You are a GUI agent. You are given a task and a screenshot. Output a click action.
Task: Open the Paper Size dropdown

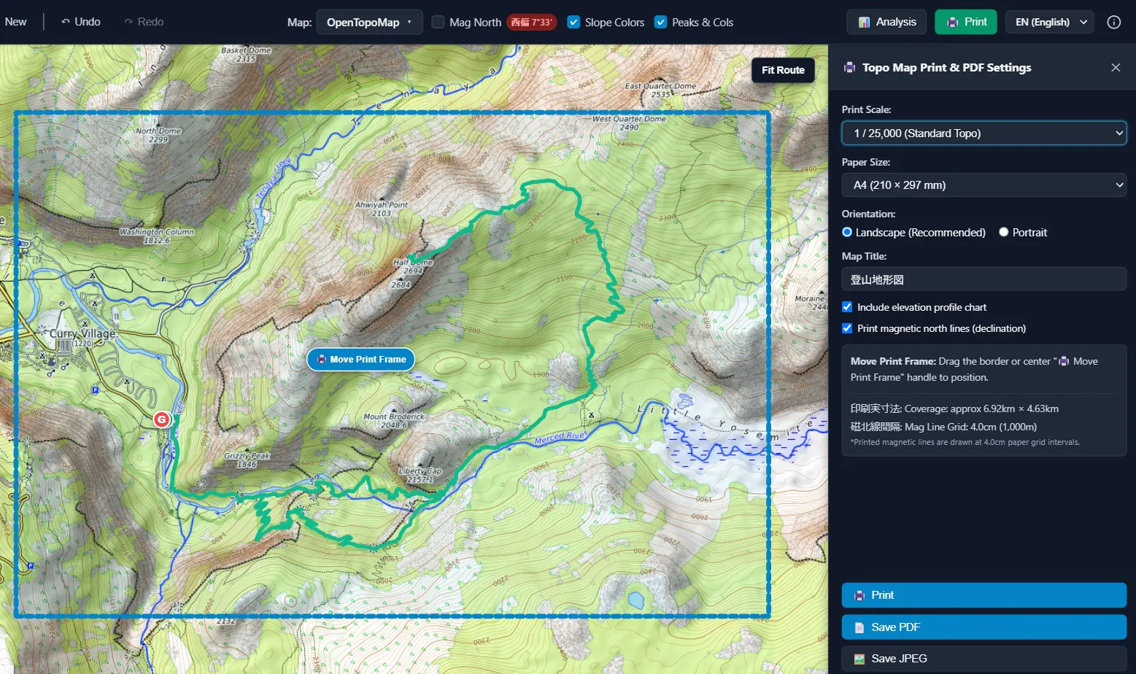(x=984, y=185)
